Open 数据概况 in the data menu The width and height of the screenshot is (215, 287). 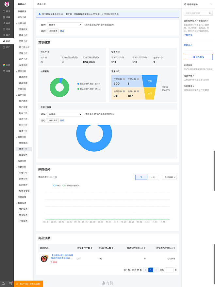point(22,11)
